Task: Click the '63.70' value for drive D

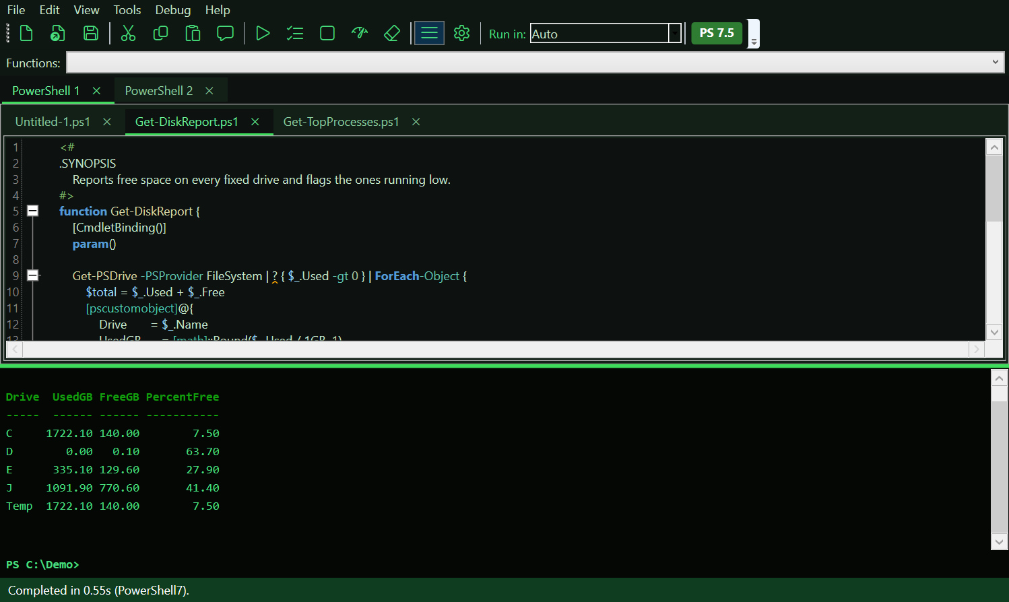Action: (203, 452)
